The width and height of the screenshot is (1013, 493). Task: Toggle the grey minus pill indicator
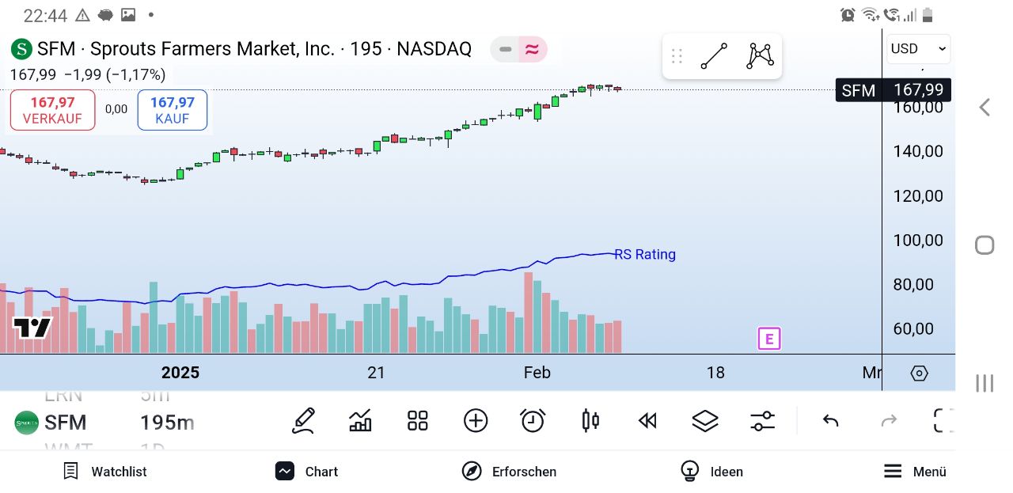(505, 50)
